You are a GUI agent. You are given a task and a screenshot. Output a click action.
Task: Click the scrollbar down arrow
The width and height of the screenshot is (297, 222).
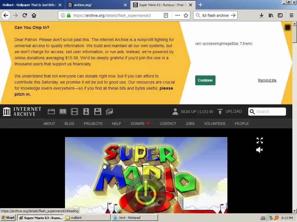tap(294, 211)
